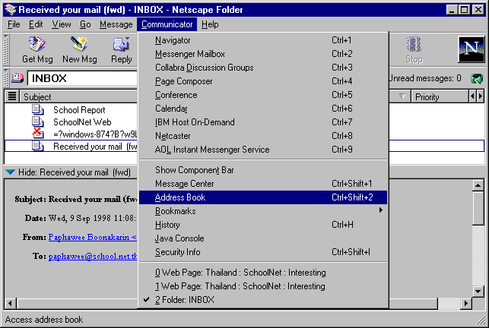Choose Messenger Mailbox menu item

click(x=263, y=54)
